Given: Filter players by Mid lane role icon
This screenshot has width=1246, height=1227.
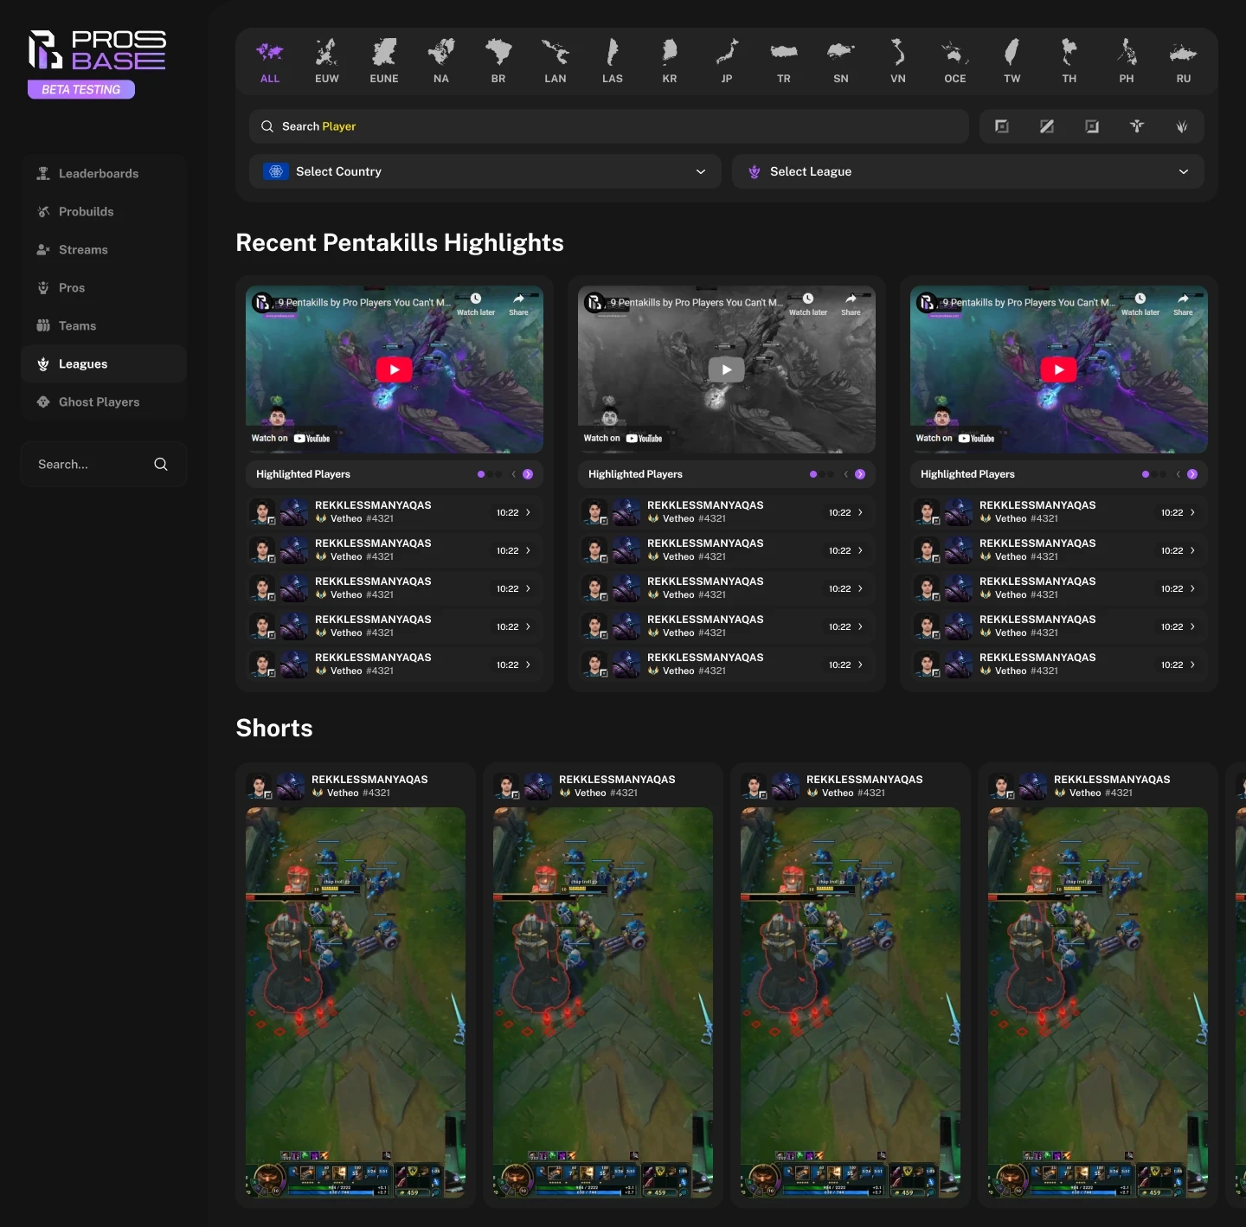Looking at the screenshot, I should tap(1047, 126).
